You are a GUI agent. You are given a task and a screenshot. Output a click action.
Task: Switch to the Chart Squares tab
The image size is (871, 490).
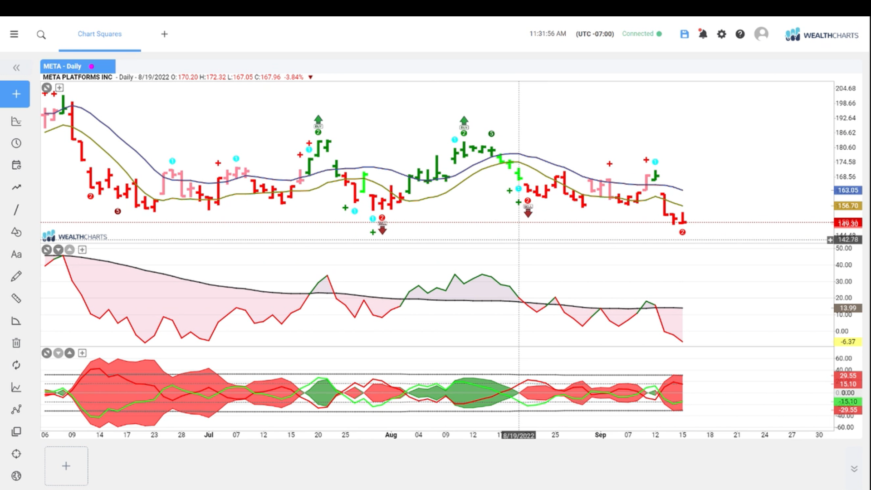tap(99, 34)
